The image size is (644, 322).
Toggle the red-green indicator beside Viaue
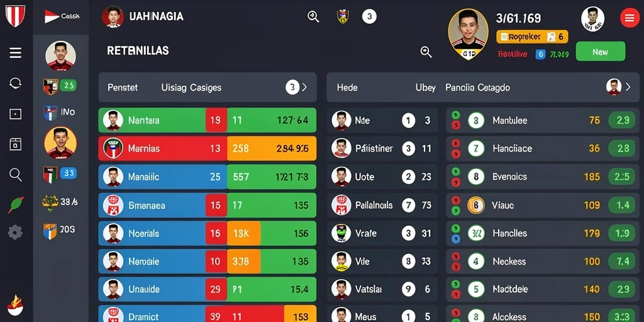pos(455,205)
